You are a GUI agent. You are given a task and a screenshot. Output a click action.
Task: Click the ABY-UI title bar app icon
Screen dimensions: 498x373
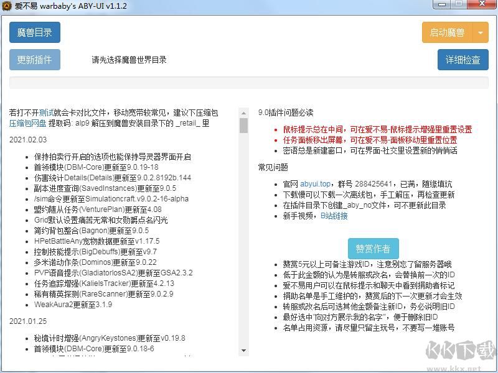pos(7,6)
